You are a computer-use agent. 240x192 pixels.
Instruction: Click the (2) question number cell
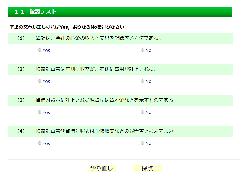pos(21,69)
